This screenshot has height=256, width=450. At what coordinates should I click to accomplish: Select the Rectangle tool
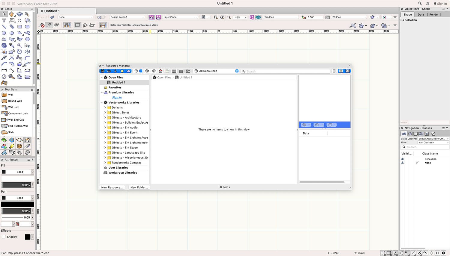[x=19, y=26]
